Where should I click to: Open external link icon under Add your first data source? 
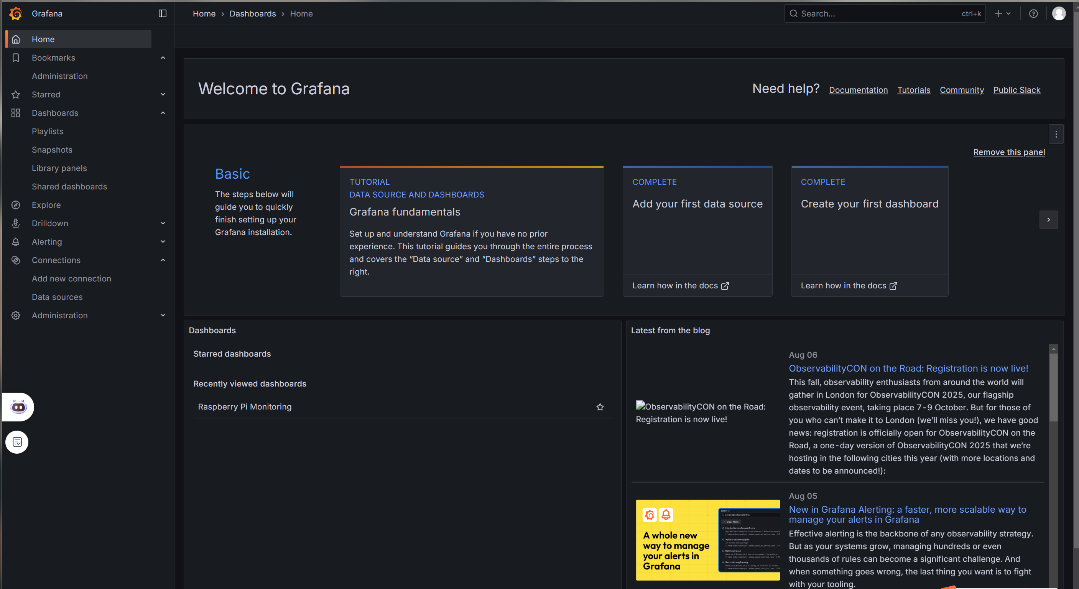[725, 286]
